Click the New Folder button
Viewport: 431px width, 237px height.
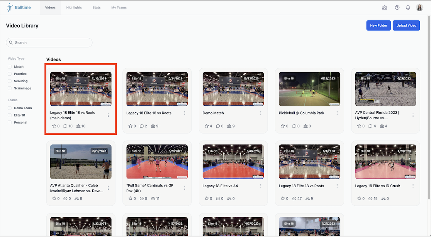[x=378, y=25]
